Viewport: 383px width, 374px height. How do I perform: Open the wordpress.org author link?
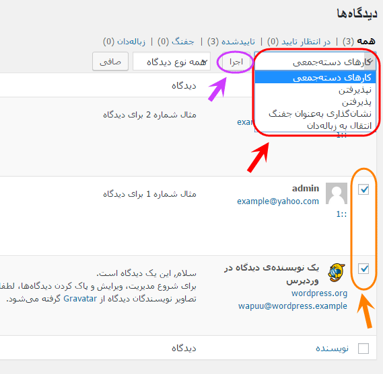319,293
